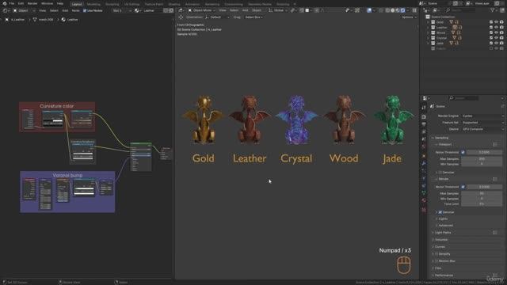Toggle the Render Noise Threshold checkbox
The image size is (507, 285).
[463, 187]
